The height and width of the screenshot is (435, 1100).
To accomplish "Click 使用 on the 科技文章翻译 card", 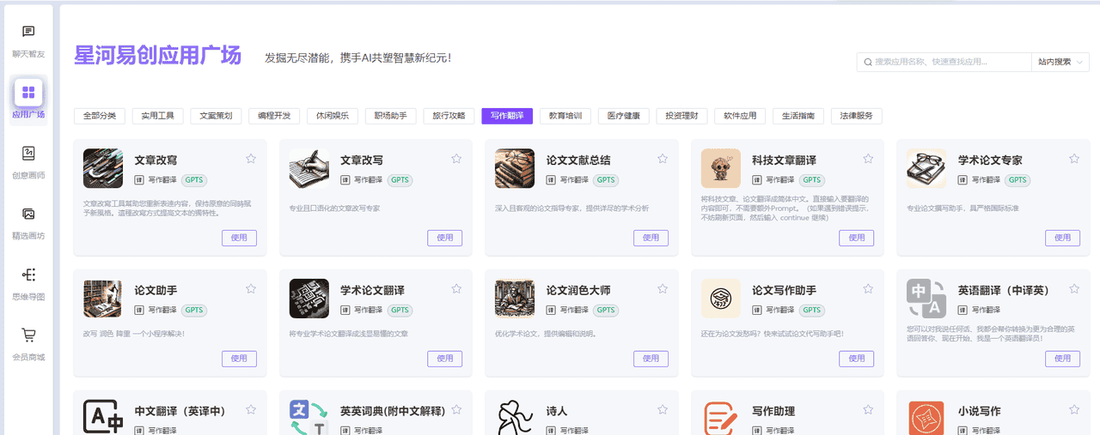I will coord(857,238).
